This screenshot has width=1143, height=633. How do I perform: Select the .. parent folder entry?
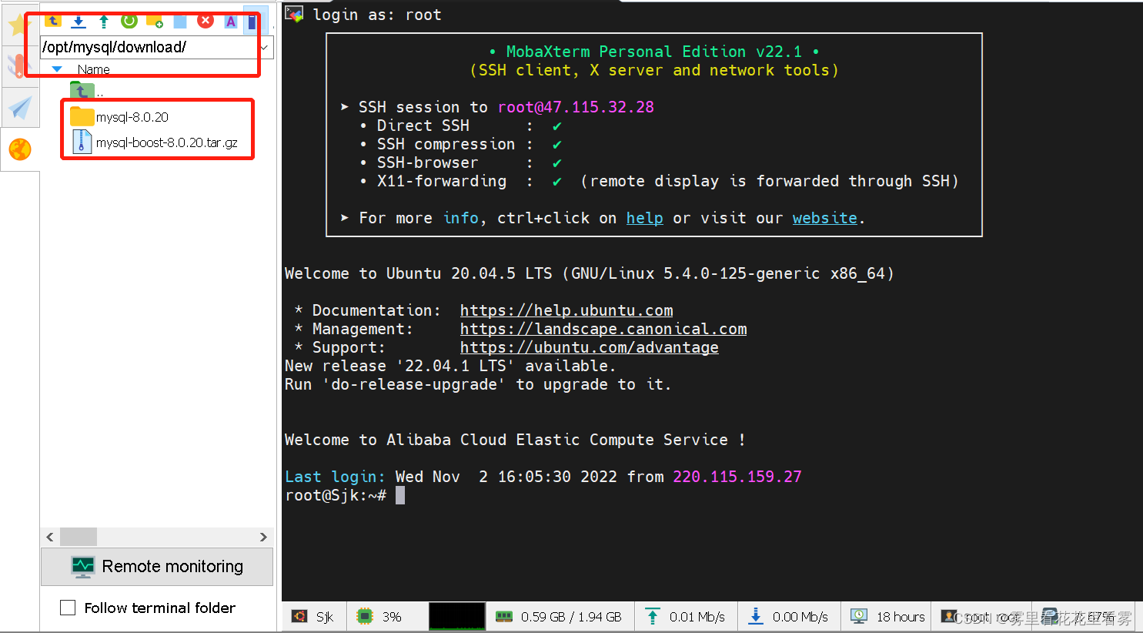point(86,91)
